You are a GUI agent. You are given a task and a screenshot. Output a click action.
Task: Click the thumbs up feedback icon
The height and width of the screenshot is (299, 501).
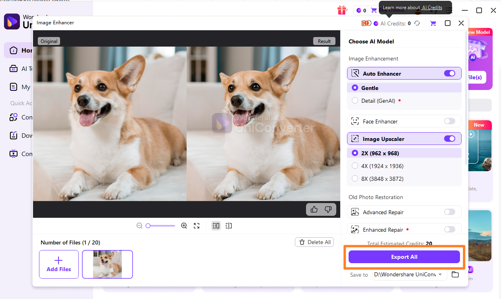(314, 209)
